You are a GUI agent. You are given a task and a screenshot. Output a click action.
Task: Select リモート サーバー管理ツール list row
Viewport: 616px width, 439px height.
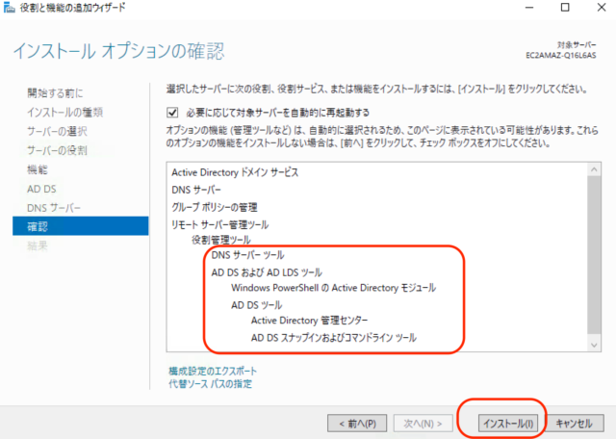pos(219,224)
